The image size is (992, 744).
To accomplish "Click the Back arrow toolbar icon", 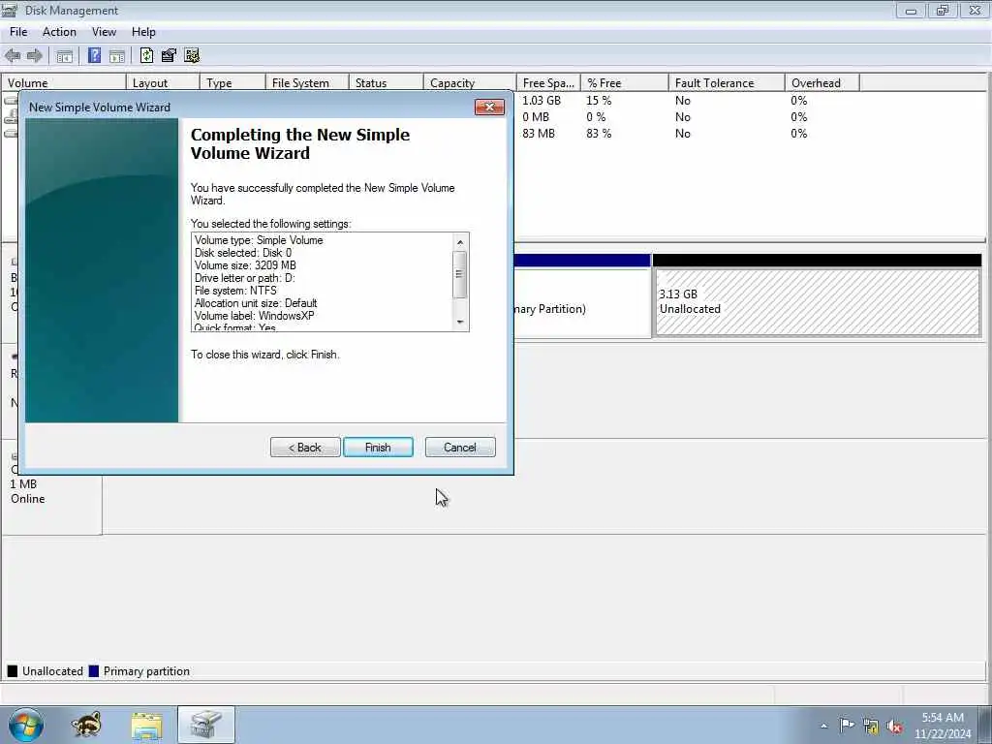I will point(12,55).
